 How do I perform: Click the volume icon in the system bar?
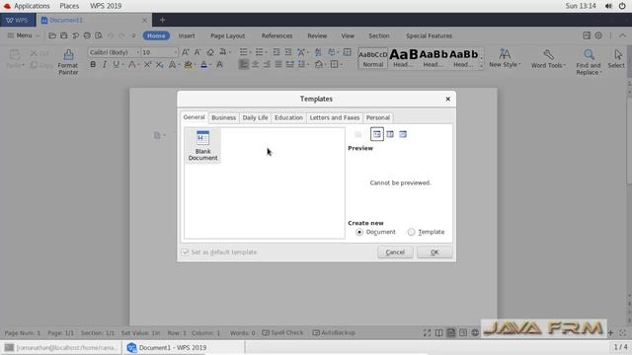(608, 6)
